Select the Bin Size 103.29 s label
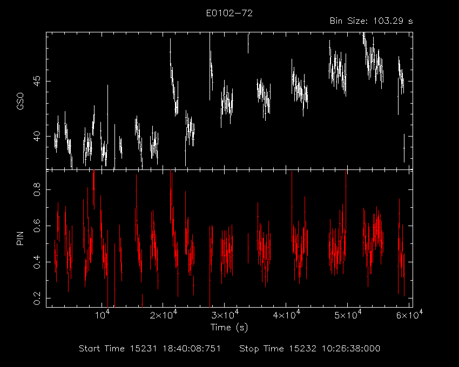Screen dimensions: 459x367 [x=371, y=21]
